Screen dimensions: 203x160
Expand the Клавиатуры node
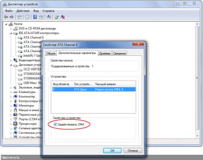(11, 92)
